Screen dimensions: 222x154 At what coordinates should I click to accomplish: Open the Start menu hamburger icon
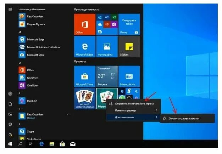pos(10,9)
